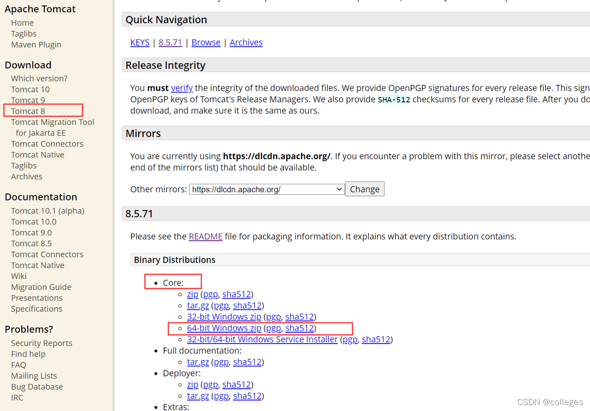Go to Tomcat 9 download page

(28, 100)
